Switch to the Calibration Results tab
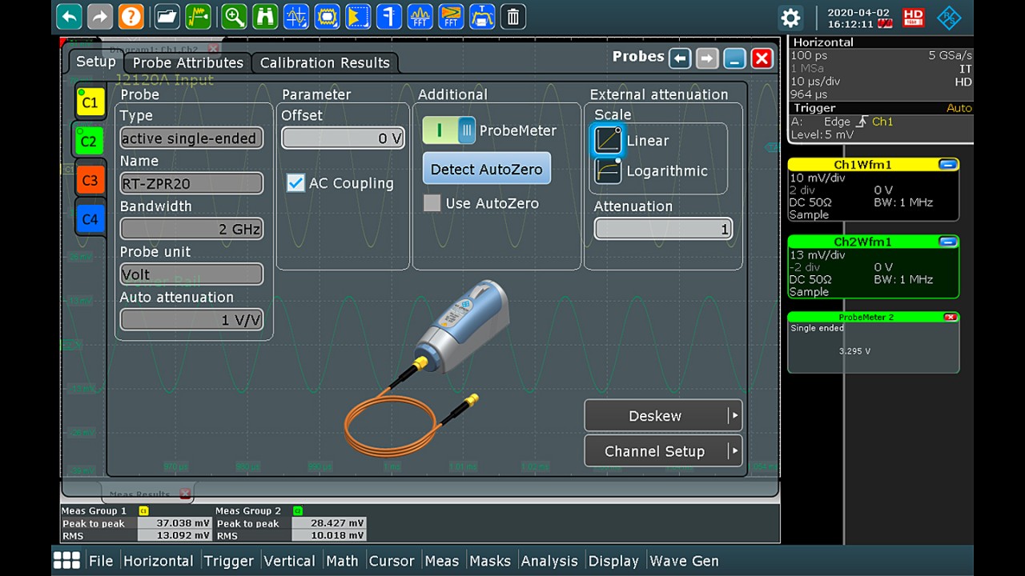Image resolution: width=1025 pixels, height=576 pixels. [325, 62]
